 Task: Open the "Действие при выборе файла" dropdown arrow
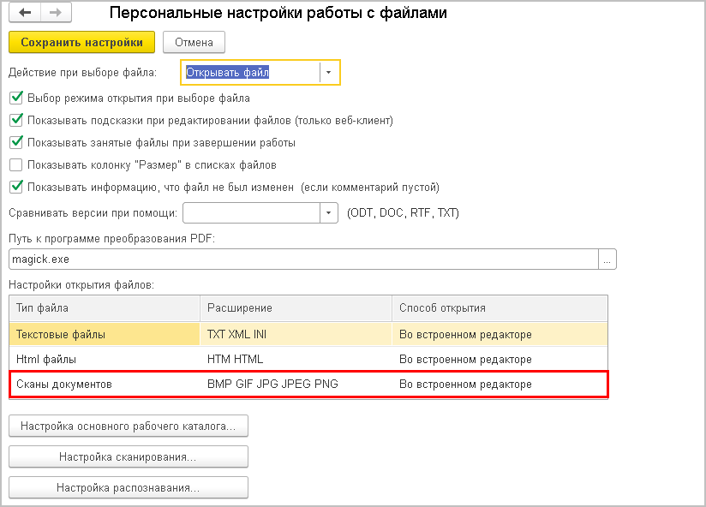[329, 73]
